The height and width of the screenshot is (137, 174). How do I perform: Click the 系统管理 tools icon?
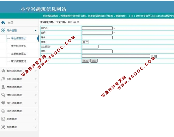[x=3, y=127]
